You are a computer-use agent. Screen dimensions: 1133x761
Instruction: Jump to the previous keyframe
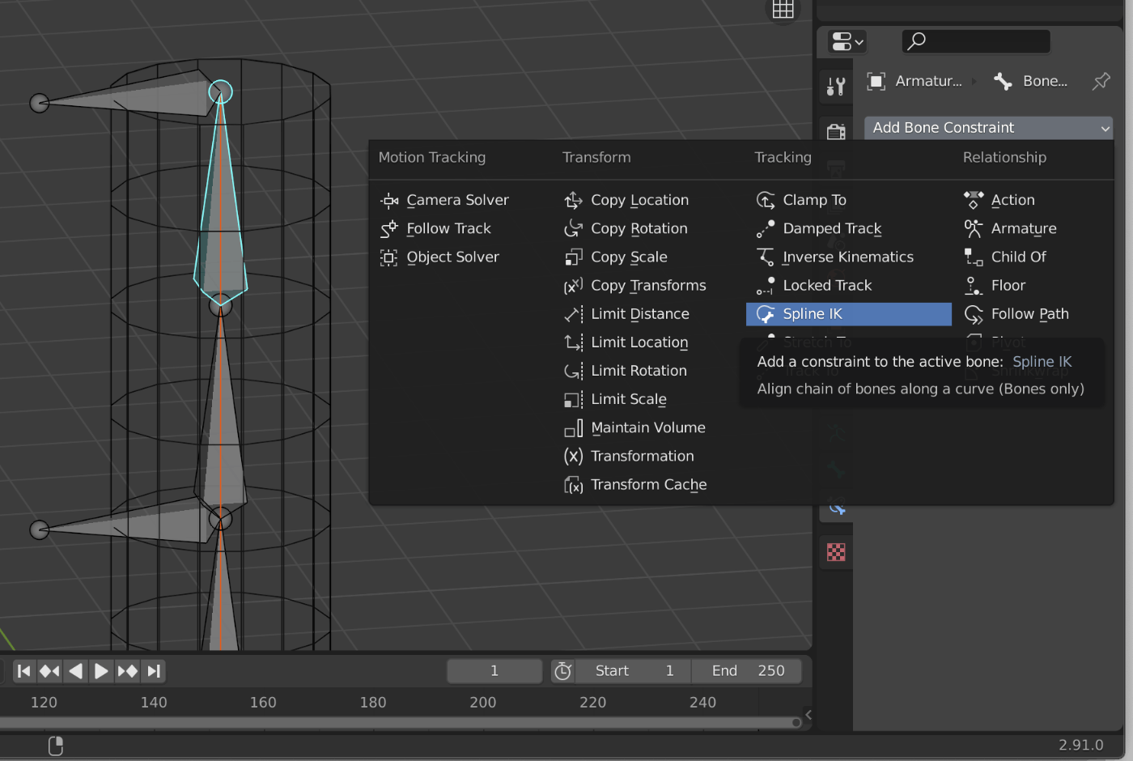[49, 671]
